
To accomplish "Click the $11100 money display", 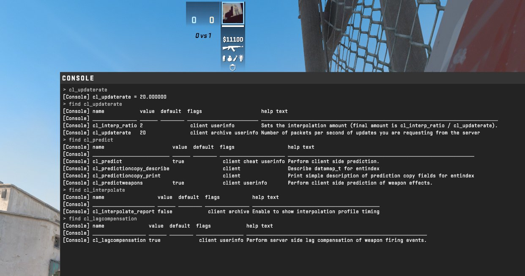I will coord(233,40).
